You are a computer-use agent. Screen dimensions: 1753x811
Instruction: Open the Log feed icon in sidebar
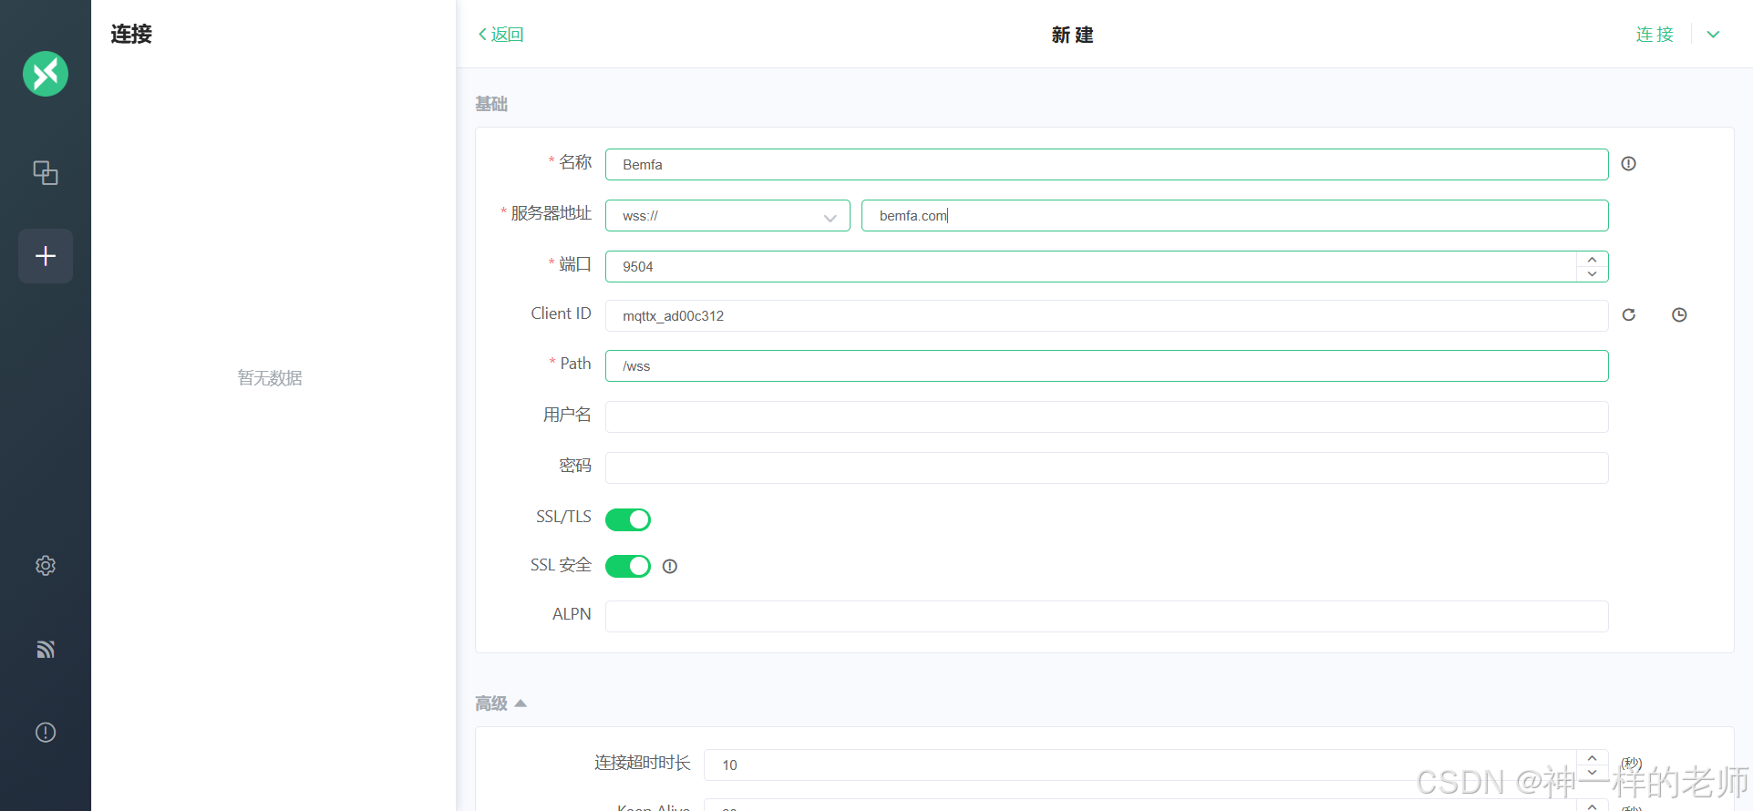click(x=46, y=649)
